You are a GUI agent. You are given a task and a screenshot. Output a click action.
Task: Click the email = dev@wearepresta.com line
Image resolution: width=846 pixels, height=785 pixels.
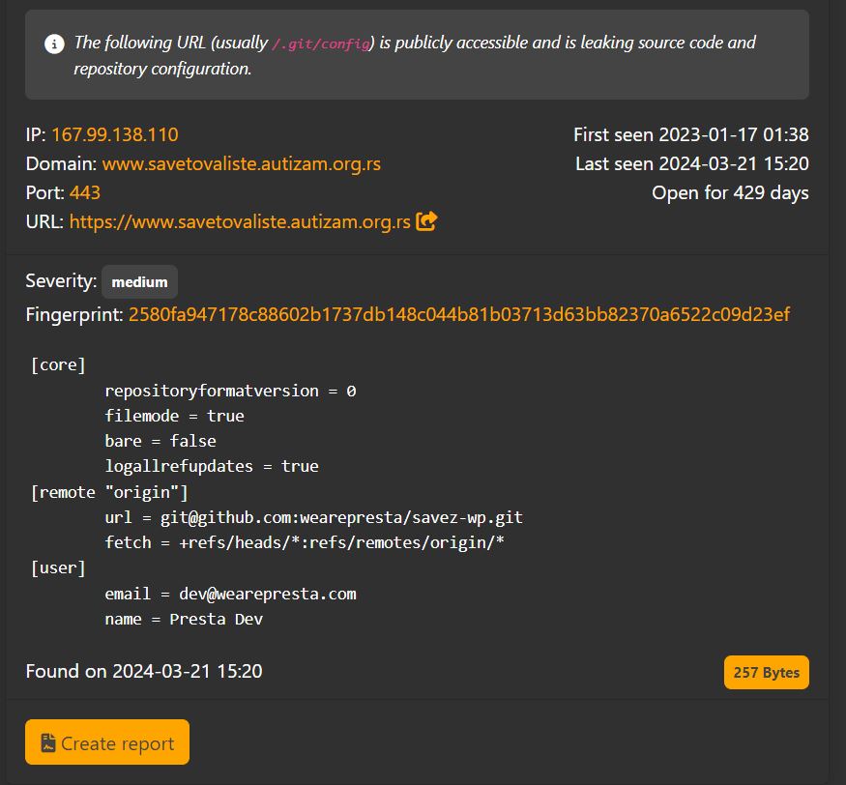pyautogui.click(x=230, y=594)
